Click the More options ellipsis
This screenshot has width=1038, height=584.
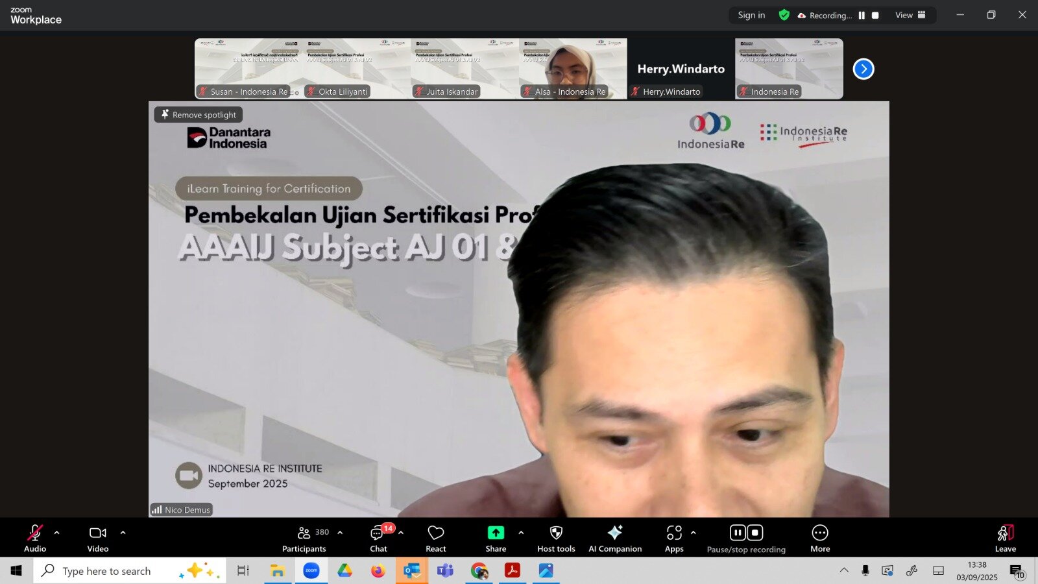coord(820,537)
